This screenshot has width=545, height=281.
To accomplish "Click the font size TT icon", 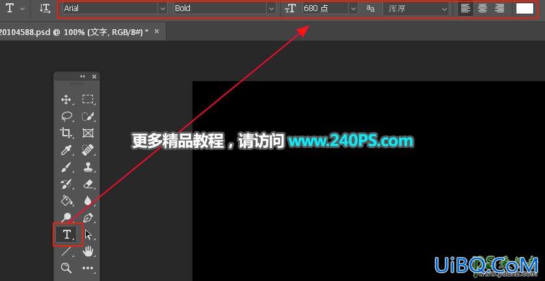I will 290,8.
